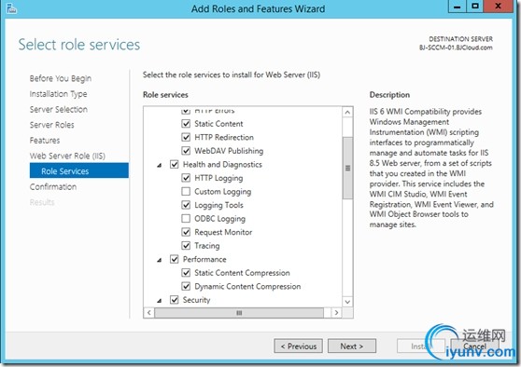Select Web Server Role (IIS) step
The height and width of the screenshot is (367, 521).
tap(67, 156)
